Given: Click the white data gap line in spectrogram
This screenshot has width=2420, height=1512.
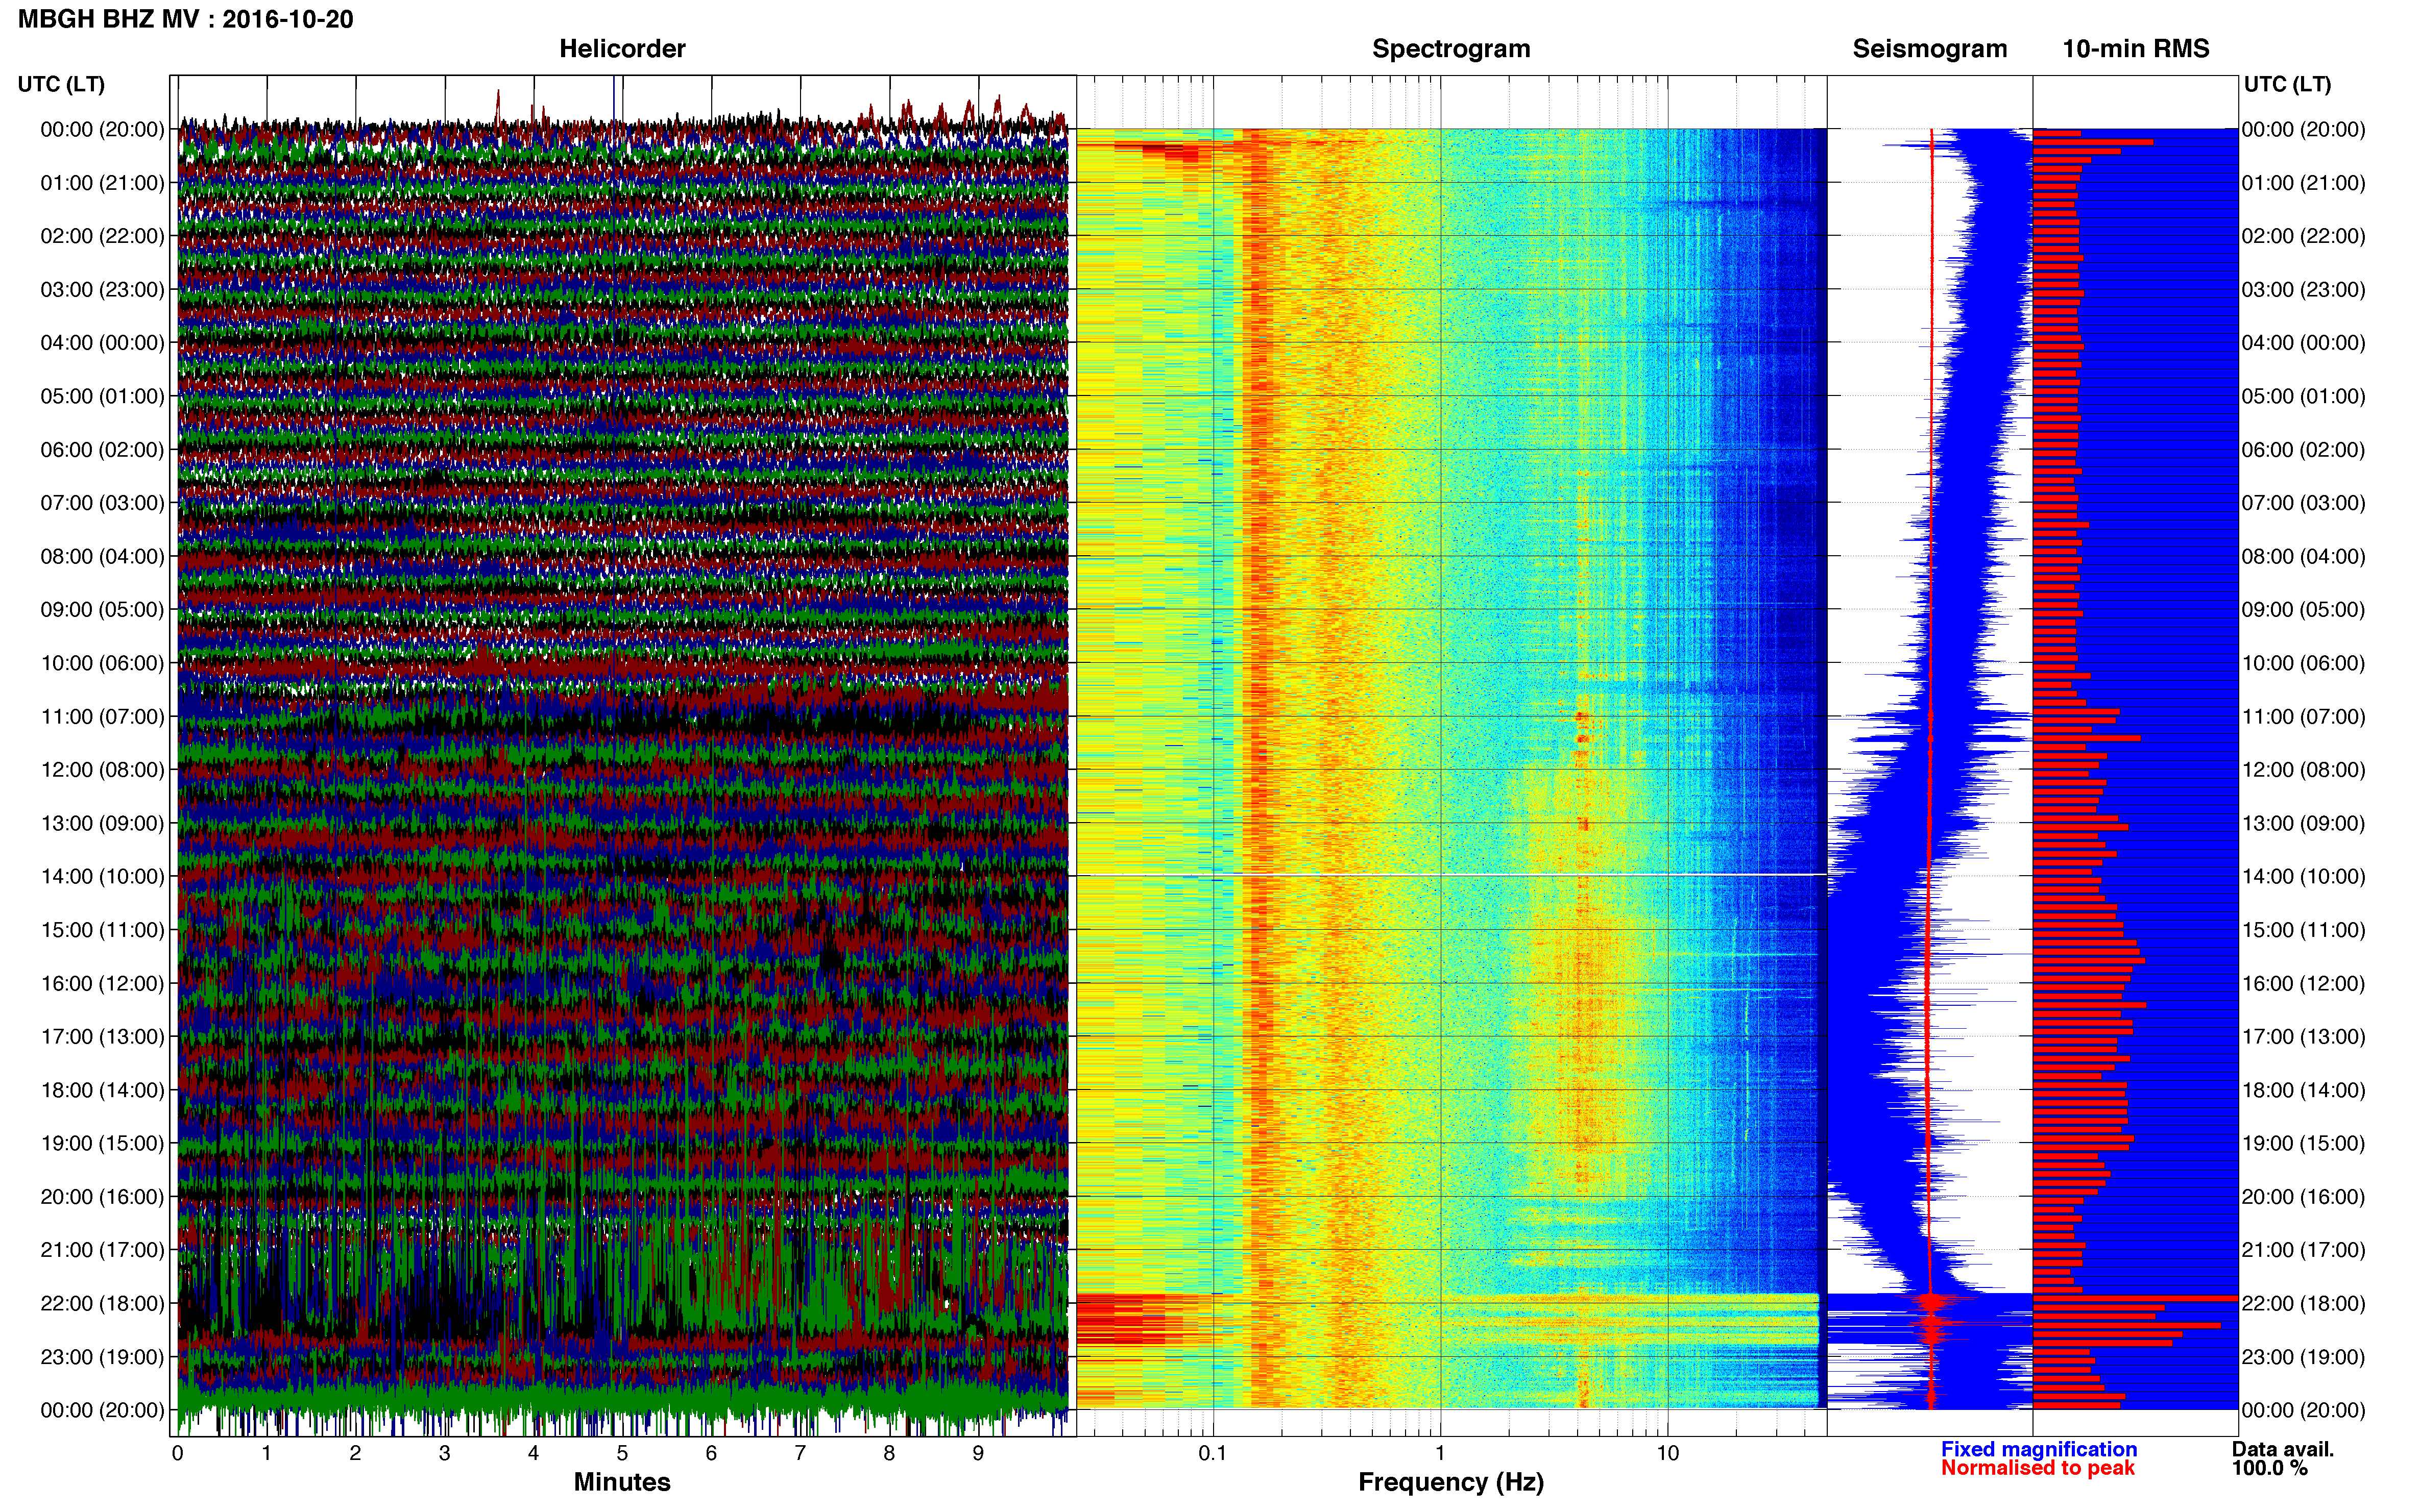Looking at the screenshot, I should 1450,876.
